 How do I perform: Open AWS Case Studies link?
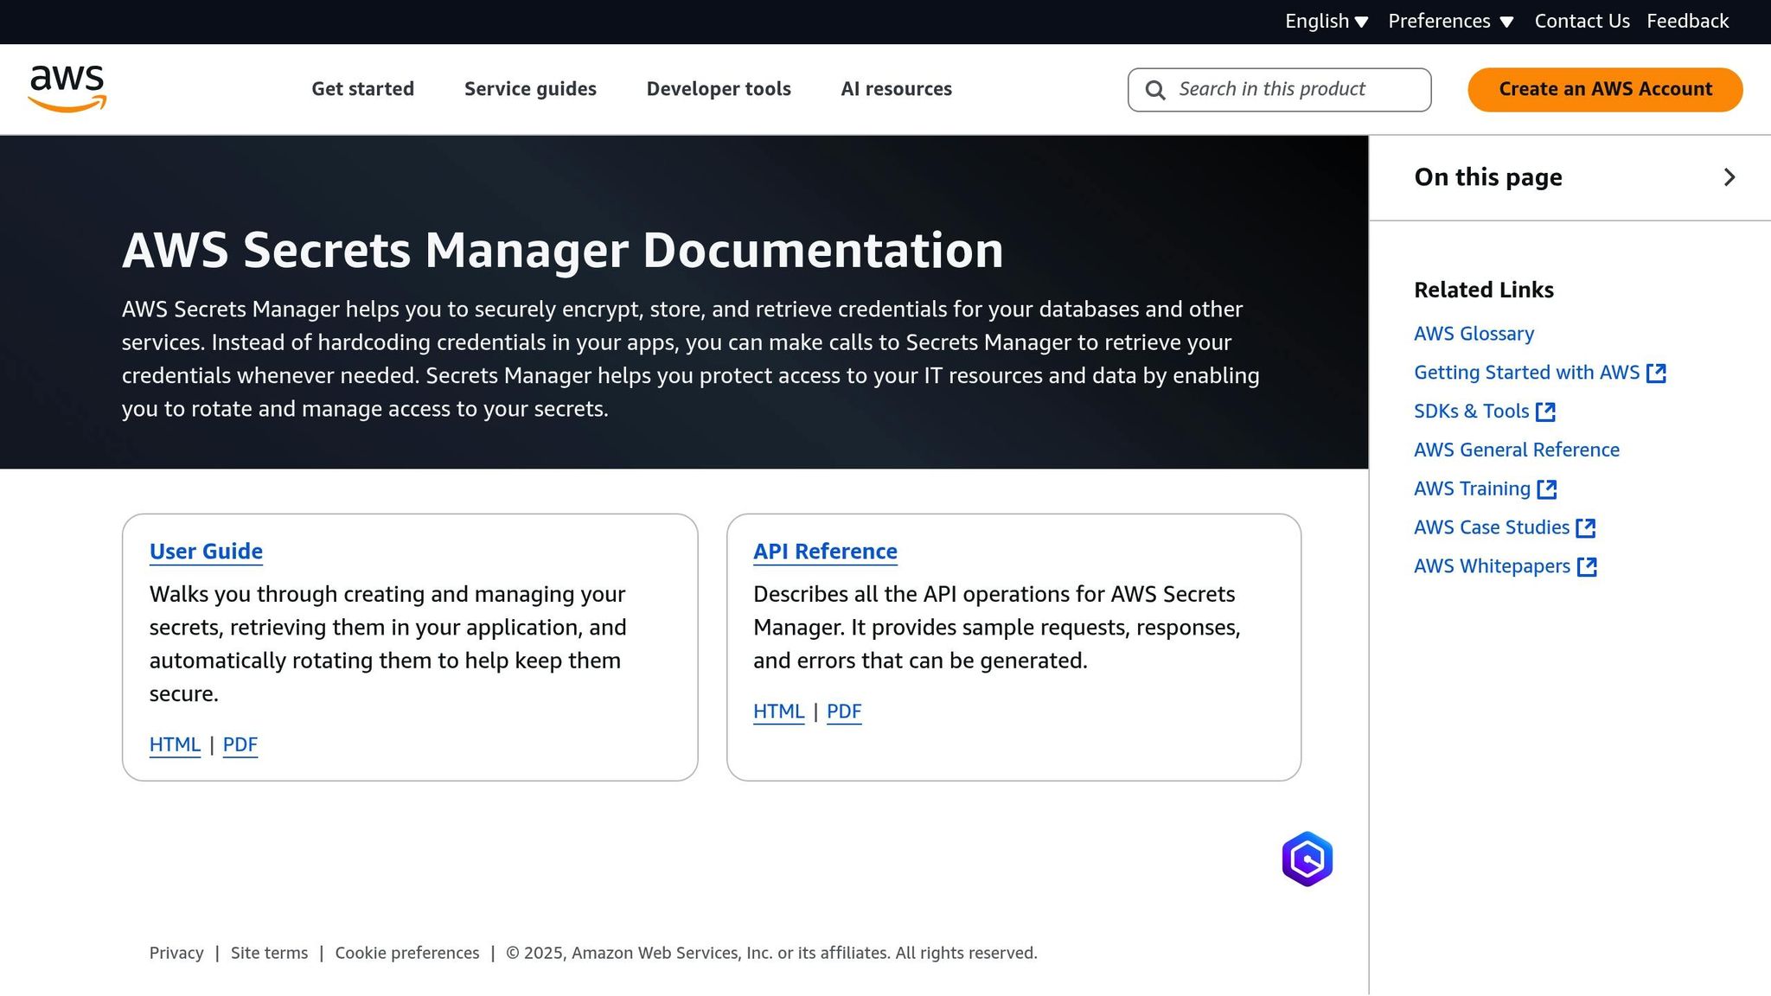click(1491, 527)
